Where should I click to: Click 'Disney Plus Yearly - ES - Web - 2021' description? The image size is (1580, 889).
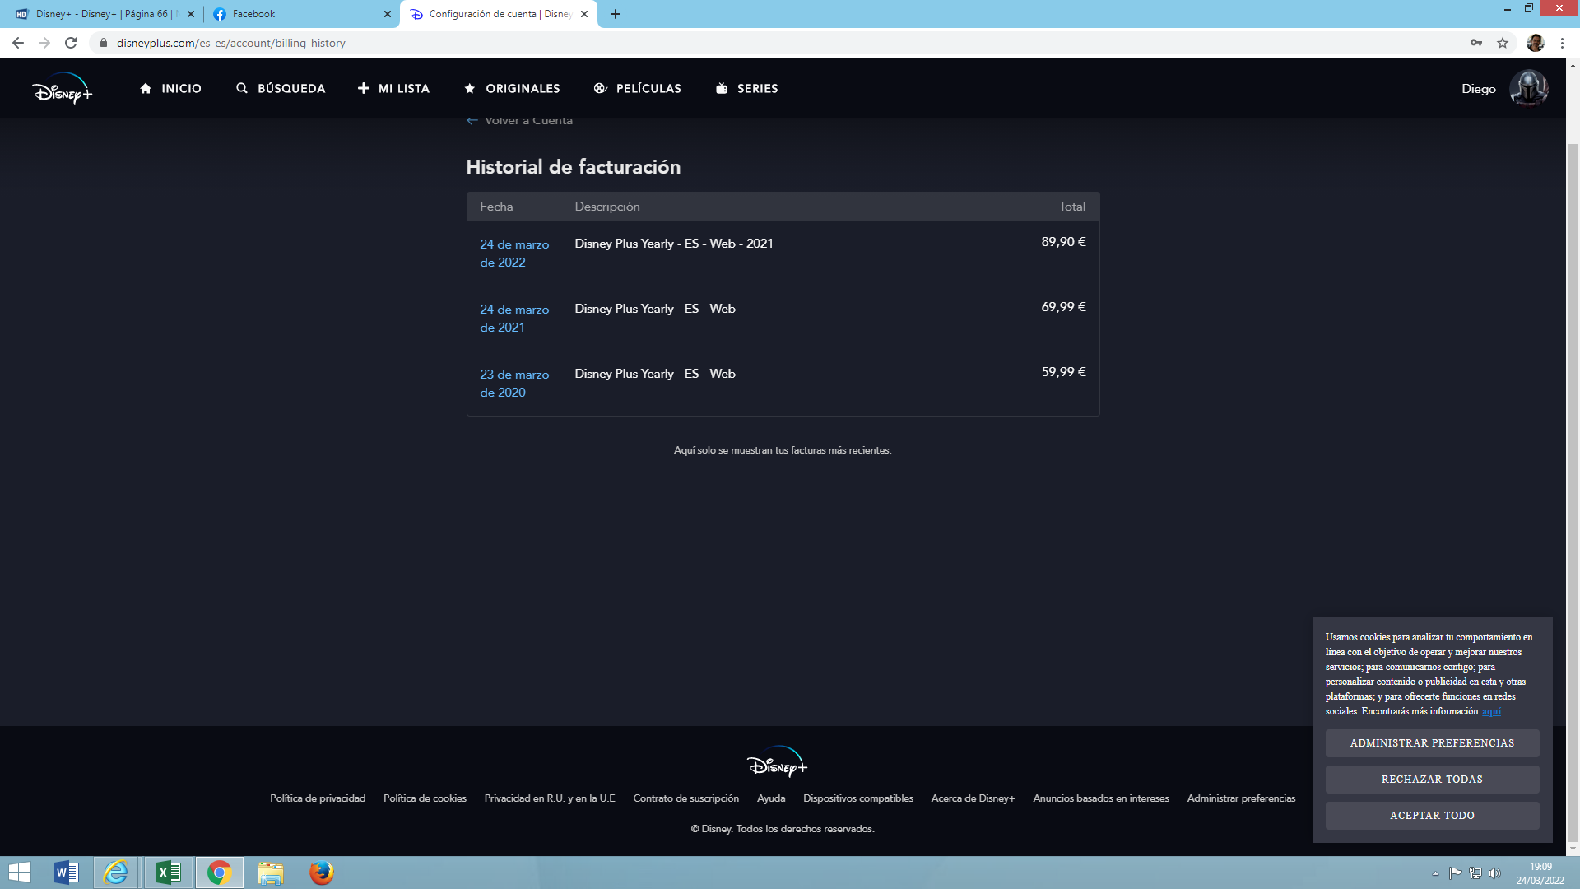tap(674, 244)
